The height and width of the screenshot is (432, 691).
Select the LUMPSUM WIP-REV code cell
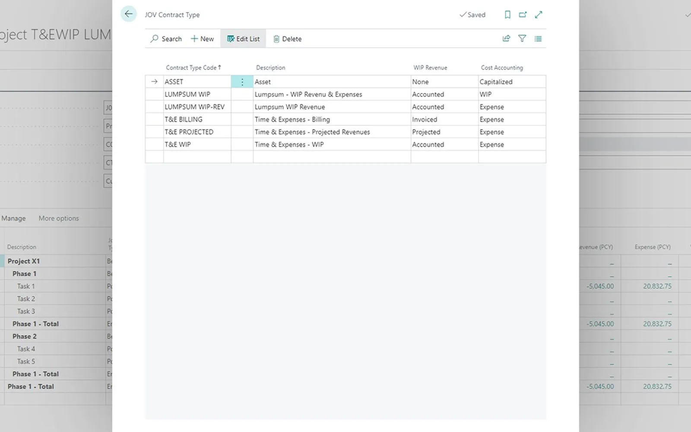197,107
